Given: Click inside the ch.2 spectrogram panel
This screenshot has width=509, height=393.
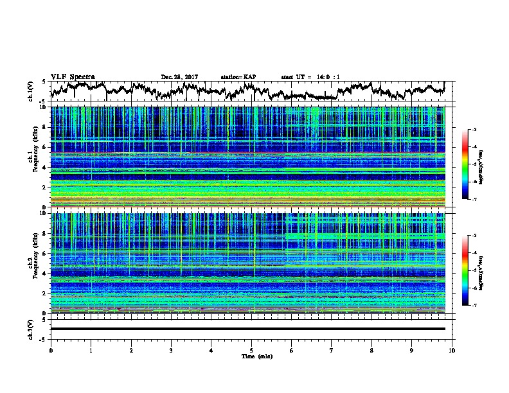Looking at the screenshot, I should click(x=247, y=263).
